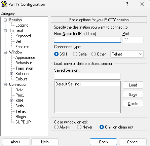Open the Telnet protocol dropdown
Viewport: 150px width, 146px height.
pos(127,54)
